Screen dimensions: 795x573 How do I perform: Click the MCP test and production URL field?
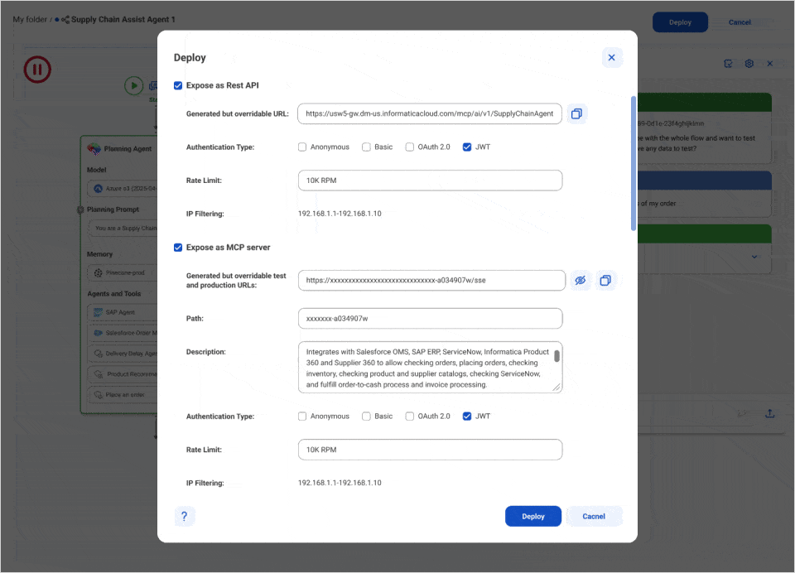pos(431,281)
